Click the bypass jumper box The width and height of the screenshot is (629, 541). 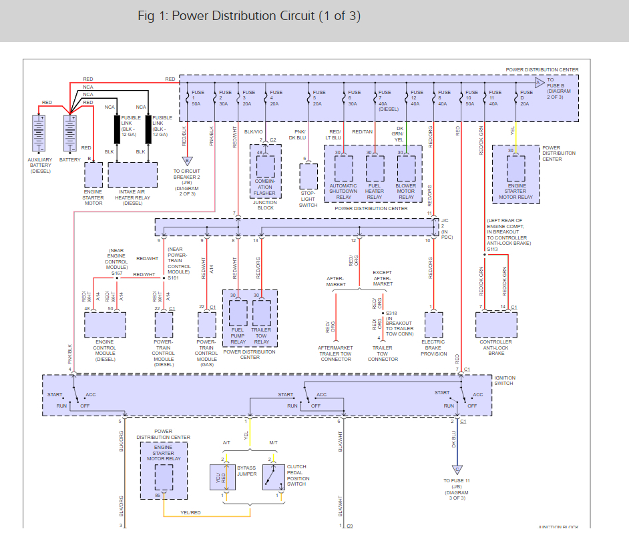click(222, 477)
